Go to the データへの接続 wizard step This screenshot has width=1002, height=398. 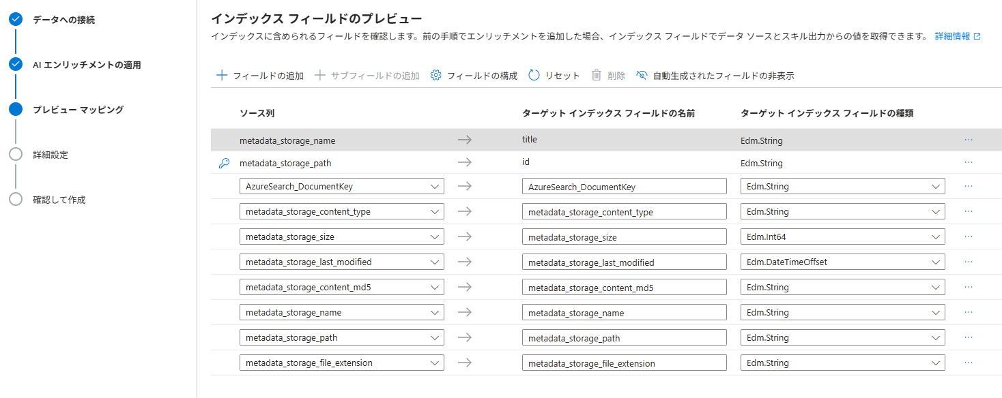point(63,20)
